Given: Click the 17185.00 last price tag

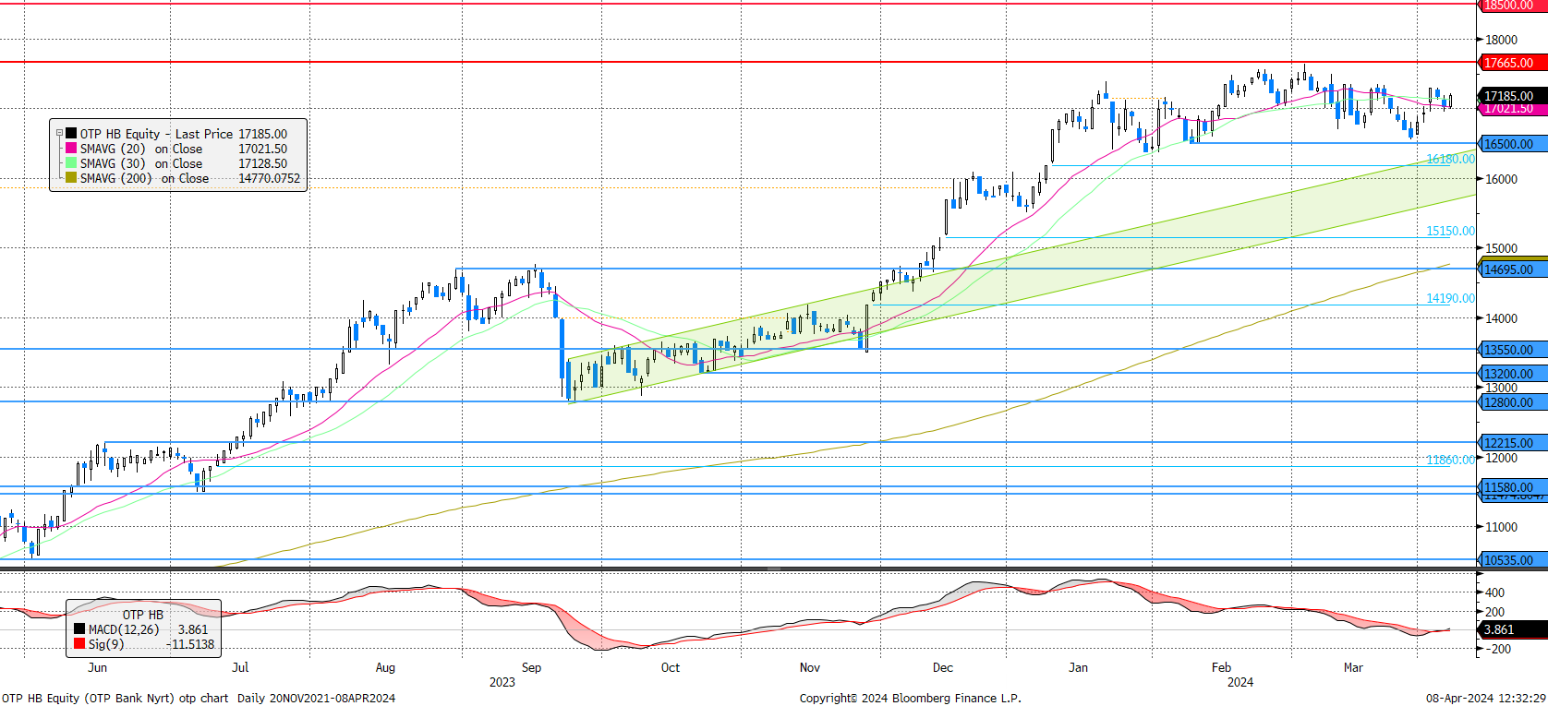Looking at the screenshot, I should [1513, 96].
